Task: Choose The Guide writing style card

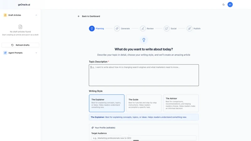Action: (x=144, y=103)
